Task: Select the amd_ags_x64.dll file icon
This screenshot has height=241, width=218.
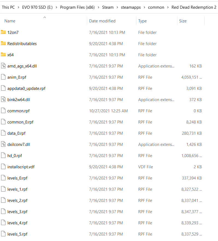Action: [3, 66]
